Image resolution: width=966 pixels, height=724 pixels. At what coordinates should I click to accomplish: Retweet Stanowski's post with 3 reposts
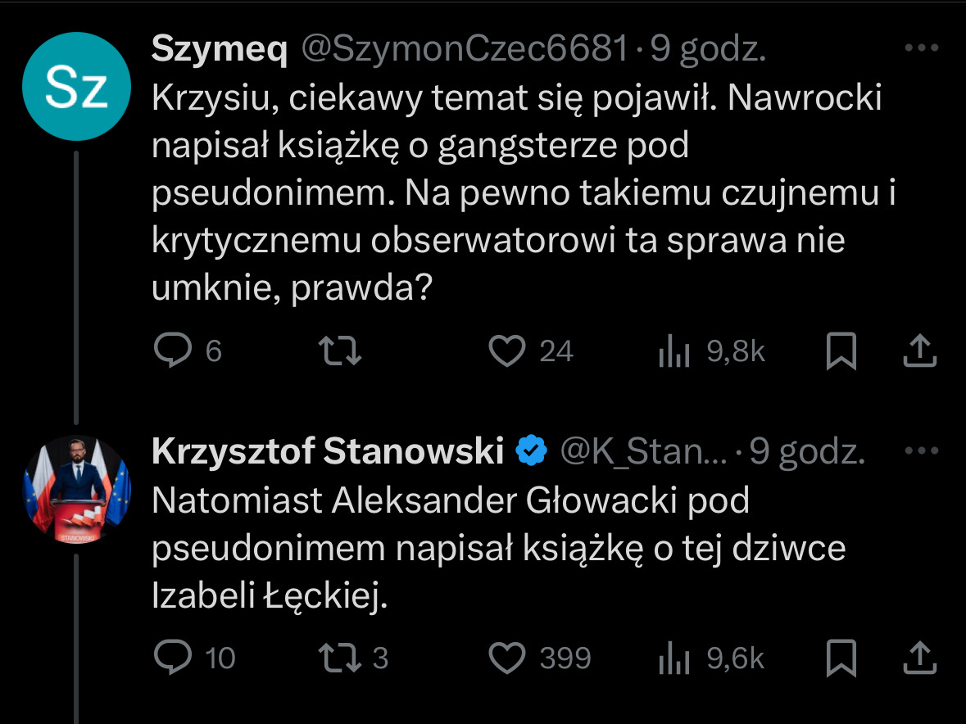point(339,658)
